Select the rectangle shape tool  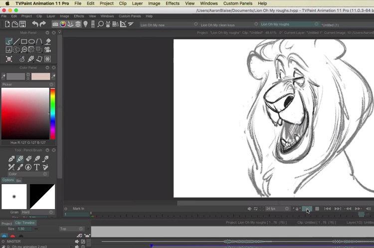(24, 41)
